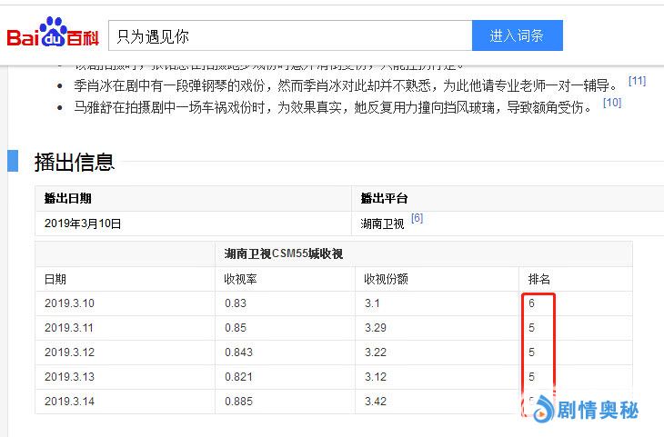The height and width of the screenshot is (437, 664).
Task: Select the 排名 column header
Action: (539, 279)
